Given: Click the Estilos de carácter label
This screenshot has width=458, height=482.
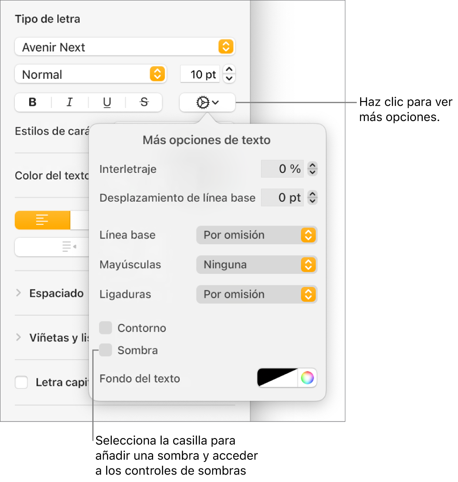Looking at the screenshot, I should click(52, 131).
